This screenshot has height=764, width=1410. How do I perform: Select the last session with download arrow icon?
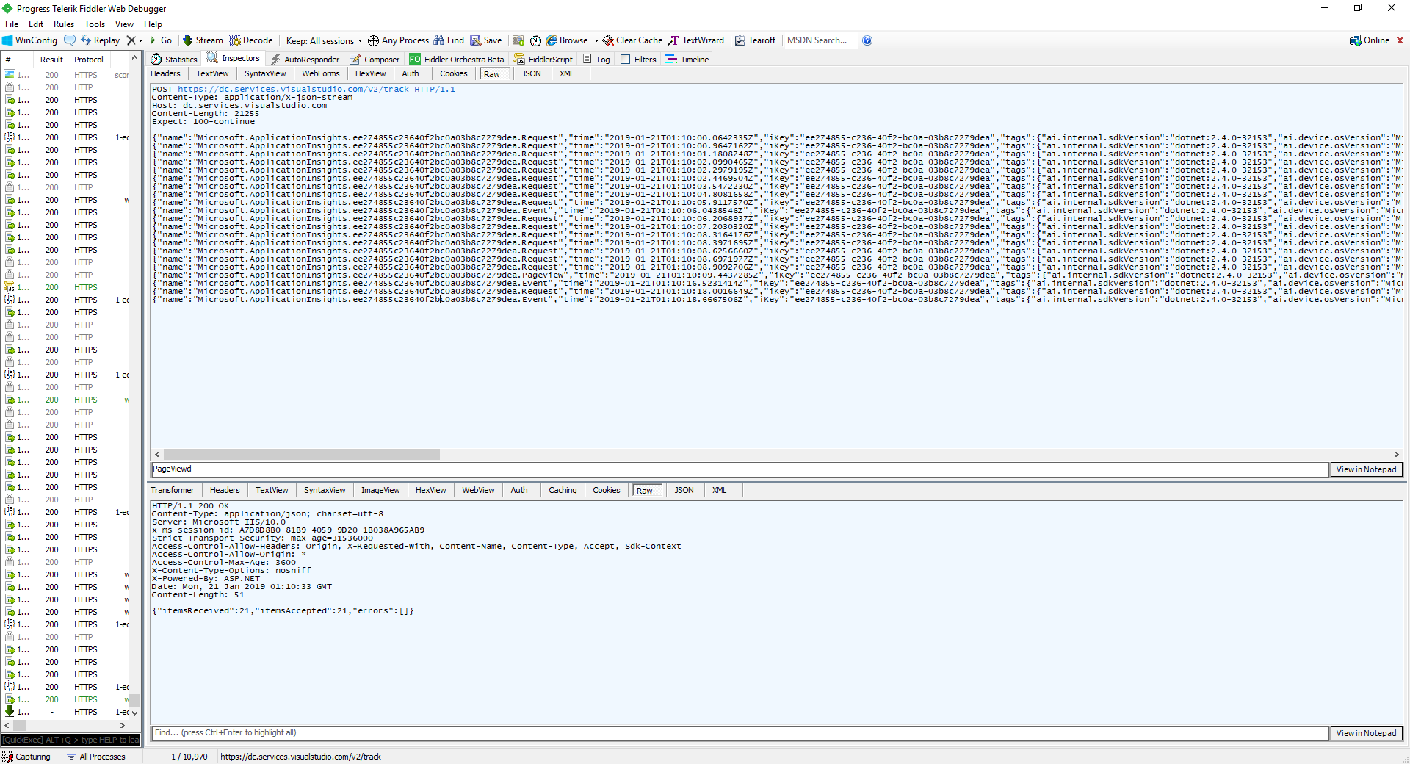click(x=66, y=712)
